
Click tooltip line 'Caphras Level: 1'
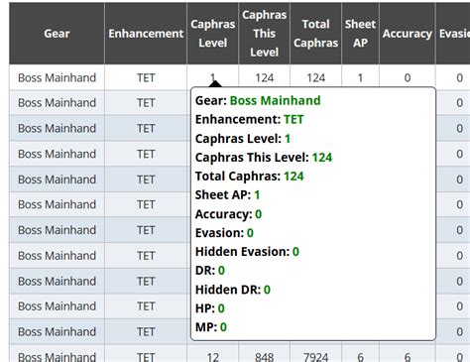243,139
